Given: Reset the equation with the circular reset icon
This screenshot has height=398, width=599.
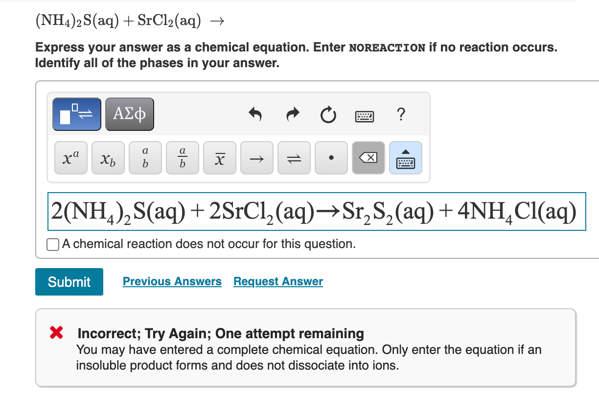Looking at the screenshot, I should 328,115.
